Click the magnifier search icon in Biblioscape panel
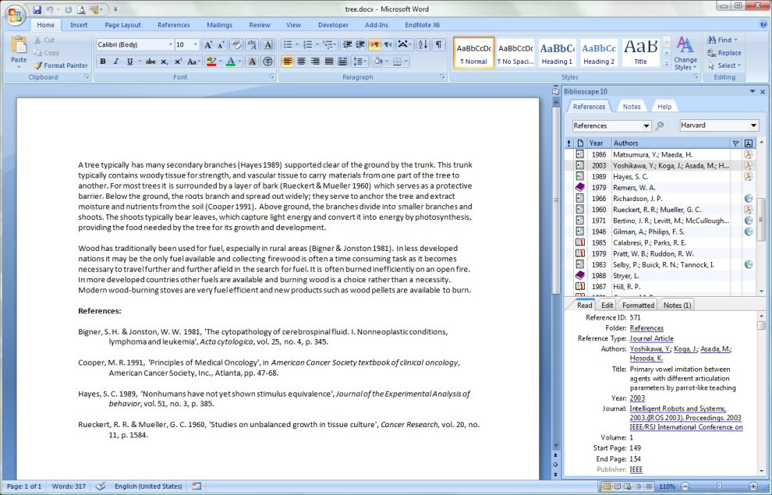This screenshot has height=495, width=772. click(660, 126)
